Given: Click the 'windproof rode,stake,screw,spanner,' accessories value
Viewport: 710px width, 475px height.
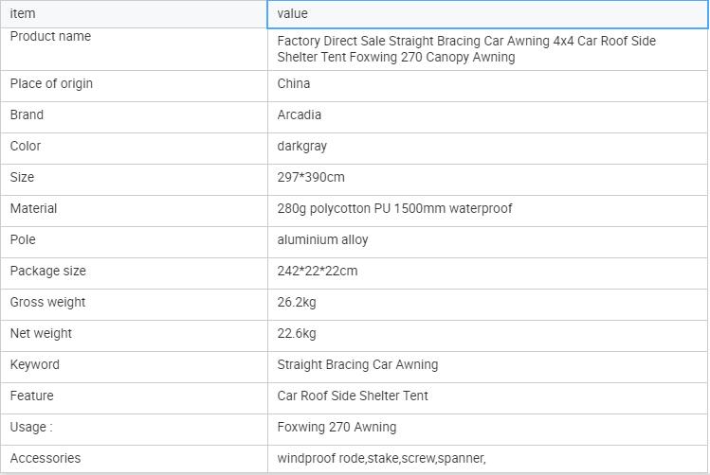Looking at the screenshot, I should pyautogui.click(x=381, y=458).
